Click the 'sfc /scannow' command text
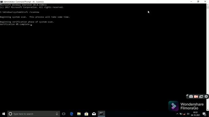This screenshot has width=209, height=117. (x=32, y=12)
